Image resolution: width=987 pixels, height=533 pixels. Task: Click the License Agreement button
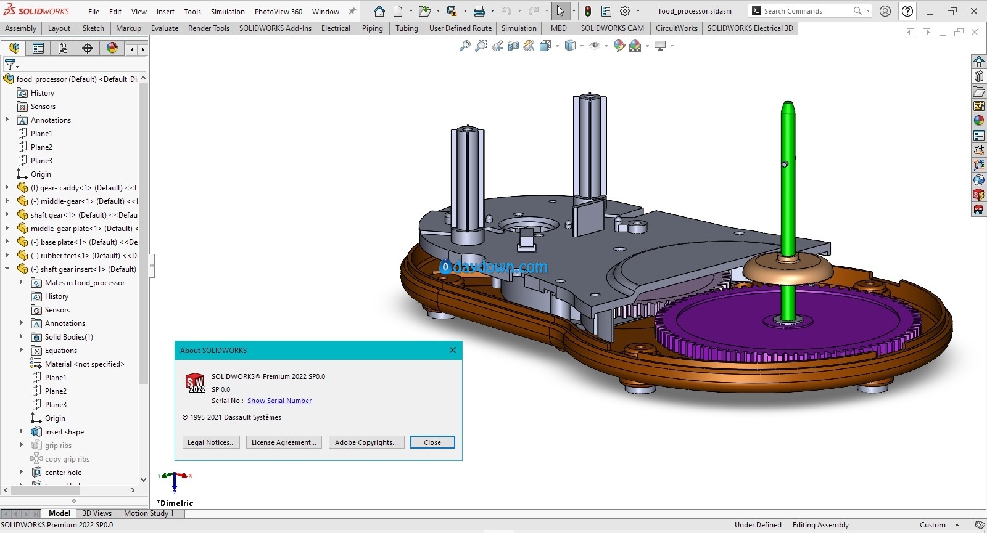click(284, 442)
